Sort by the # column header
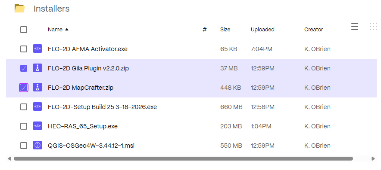This screenshot has height=170, width=381. pyautogui.click(x=205, y=30)
